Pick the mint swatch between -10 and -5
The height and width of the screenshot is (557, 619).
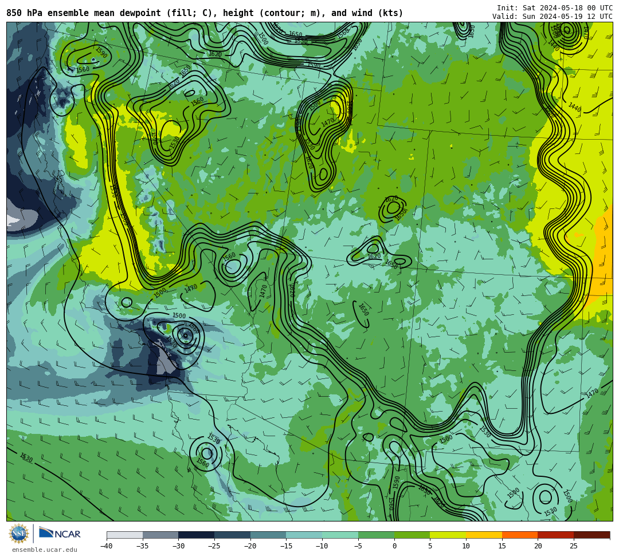coord(340,535)
